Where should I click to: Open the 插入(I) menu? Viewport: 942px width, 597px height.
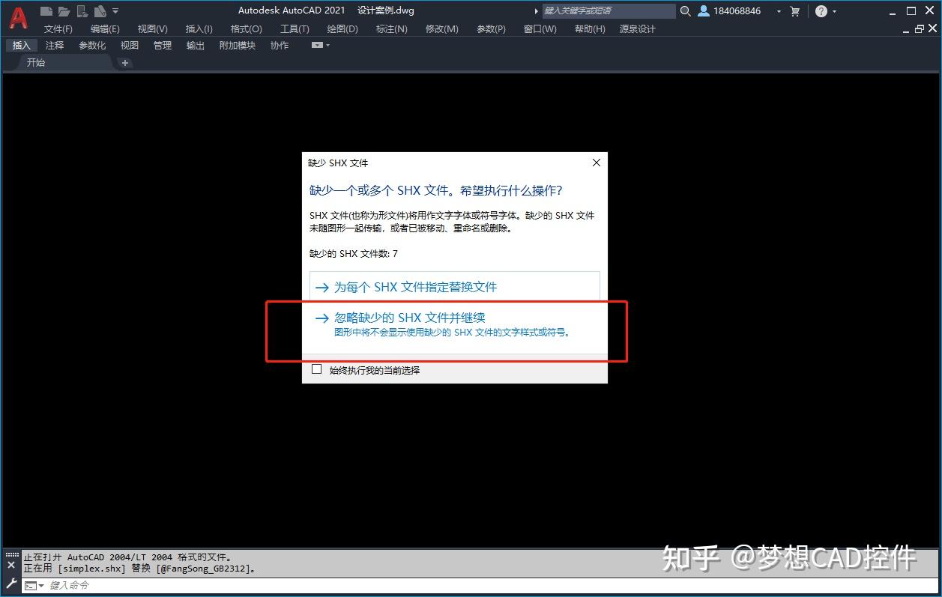point(199,29)
